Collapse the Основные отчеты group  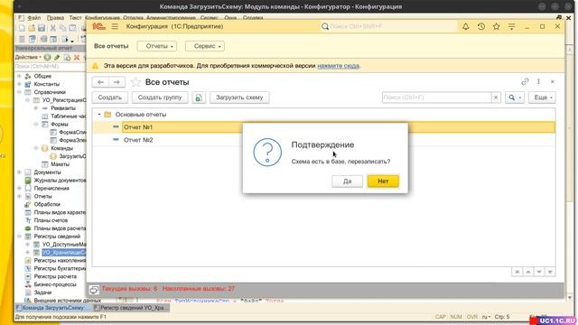[99, 115]
